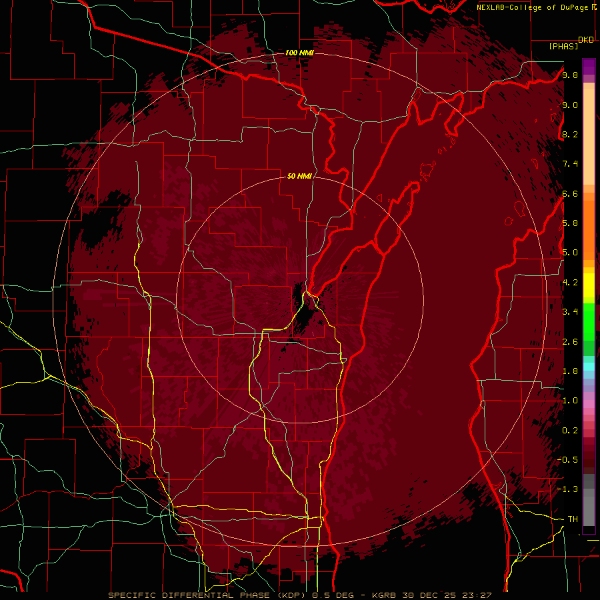Click the 50 NMI range ring label
Viewport: 600px width, 600px height.
tap(299, 176)
